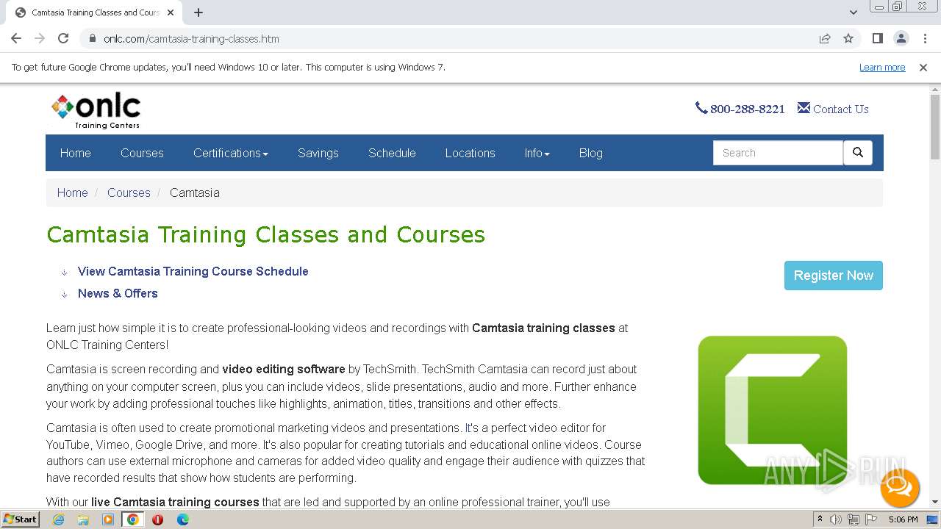Click the magnifier search button

pos(858,153)
